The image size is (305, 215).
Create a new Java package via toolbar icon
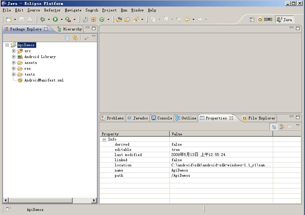pos(94,19)
